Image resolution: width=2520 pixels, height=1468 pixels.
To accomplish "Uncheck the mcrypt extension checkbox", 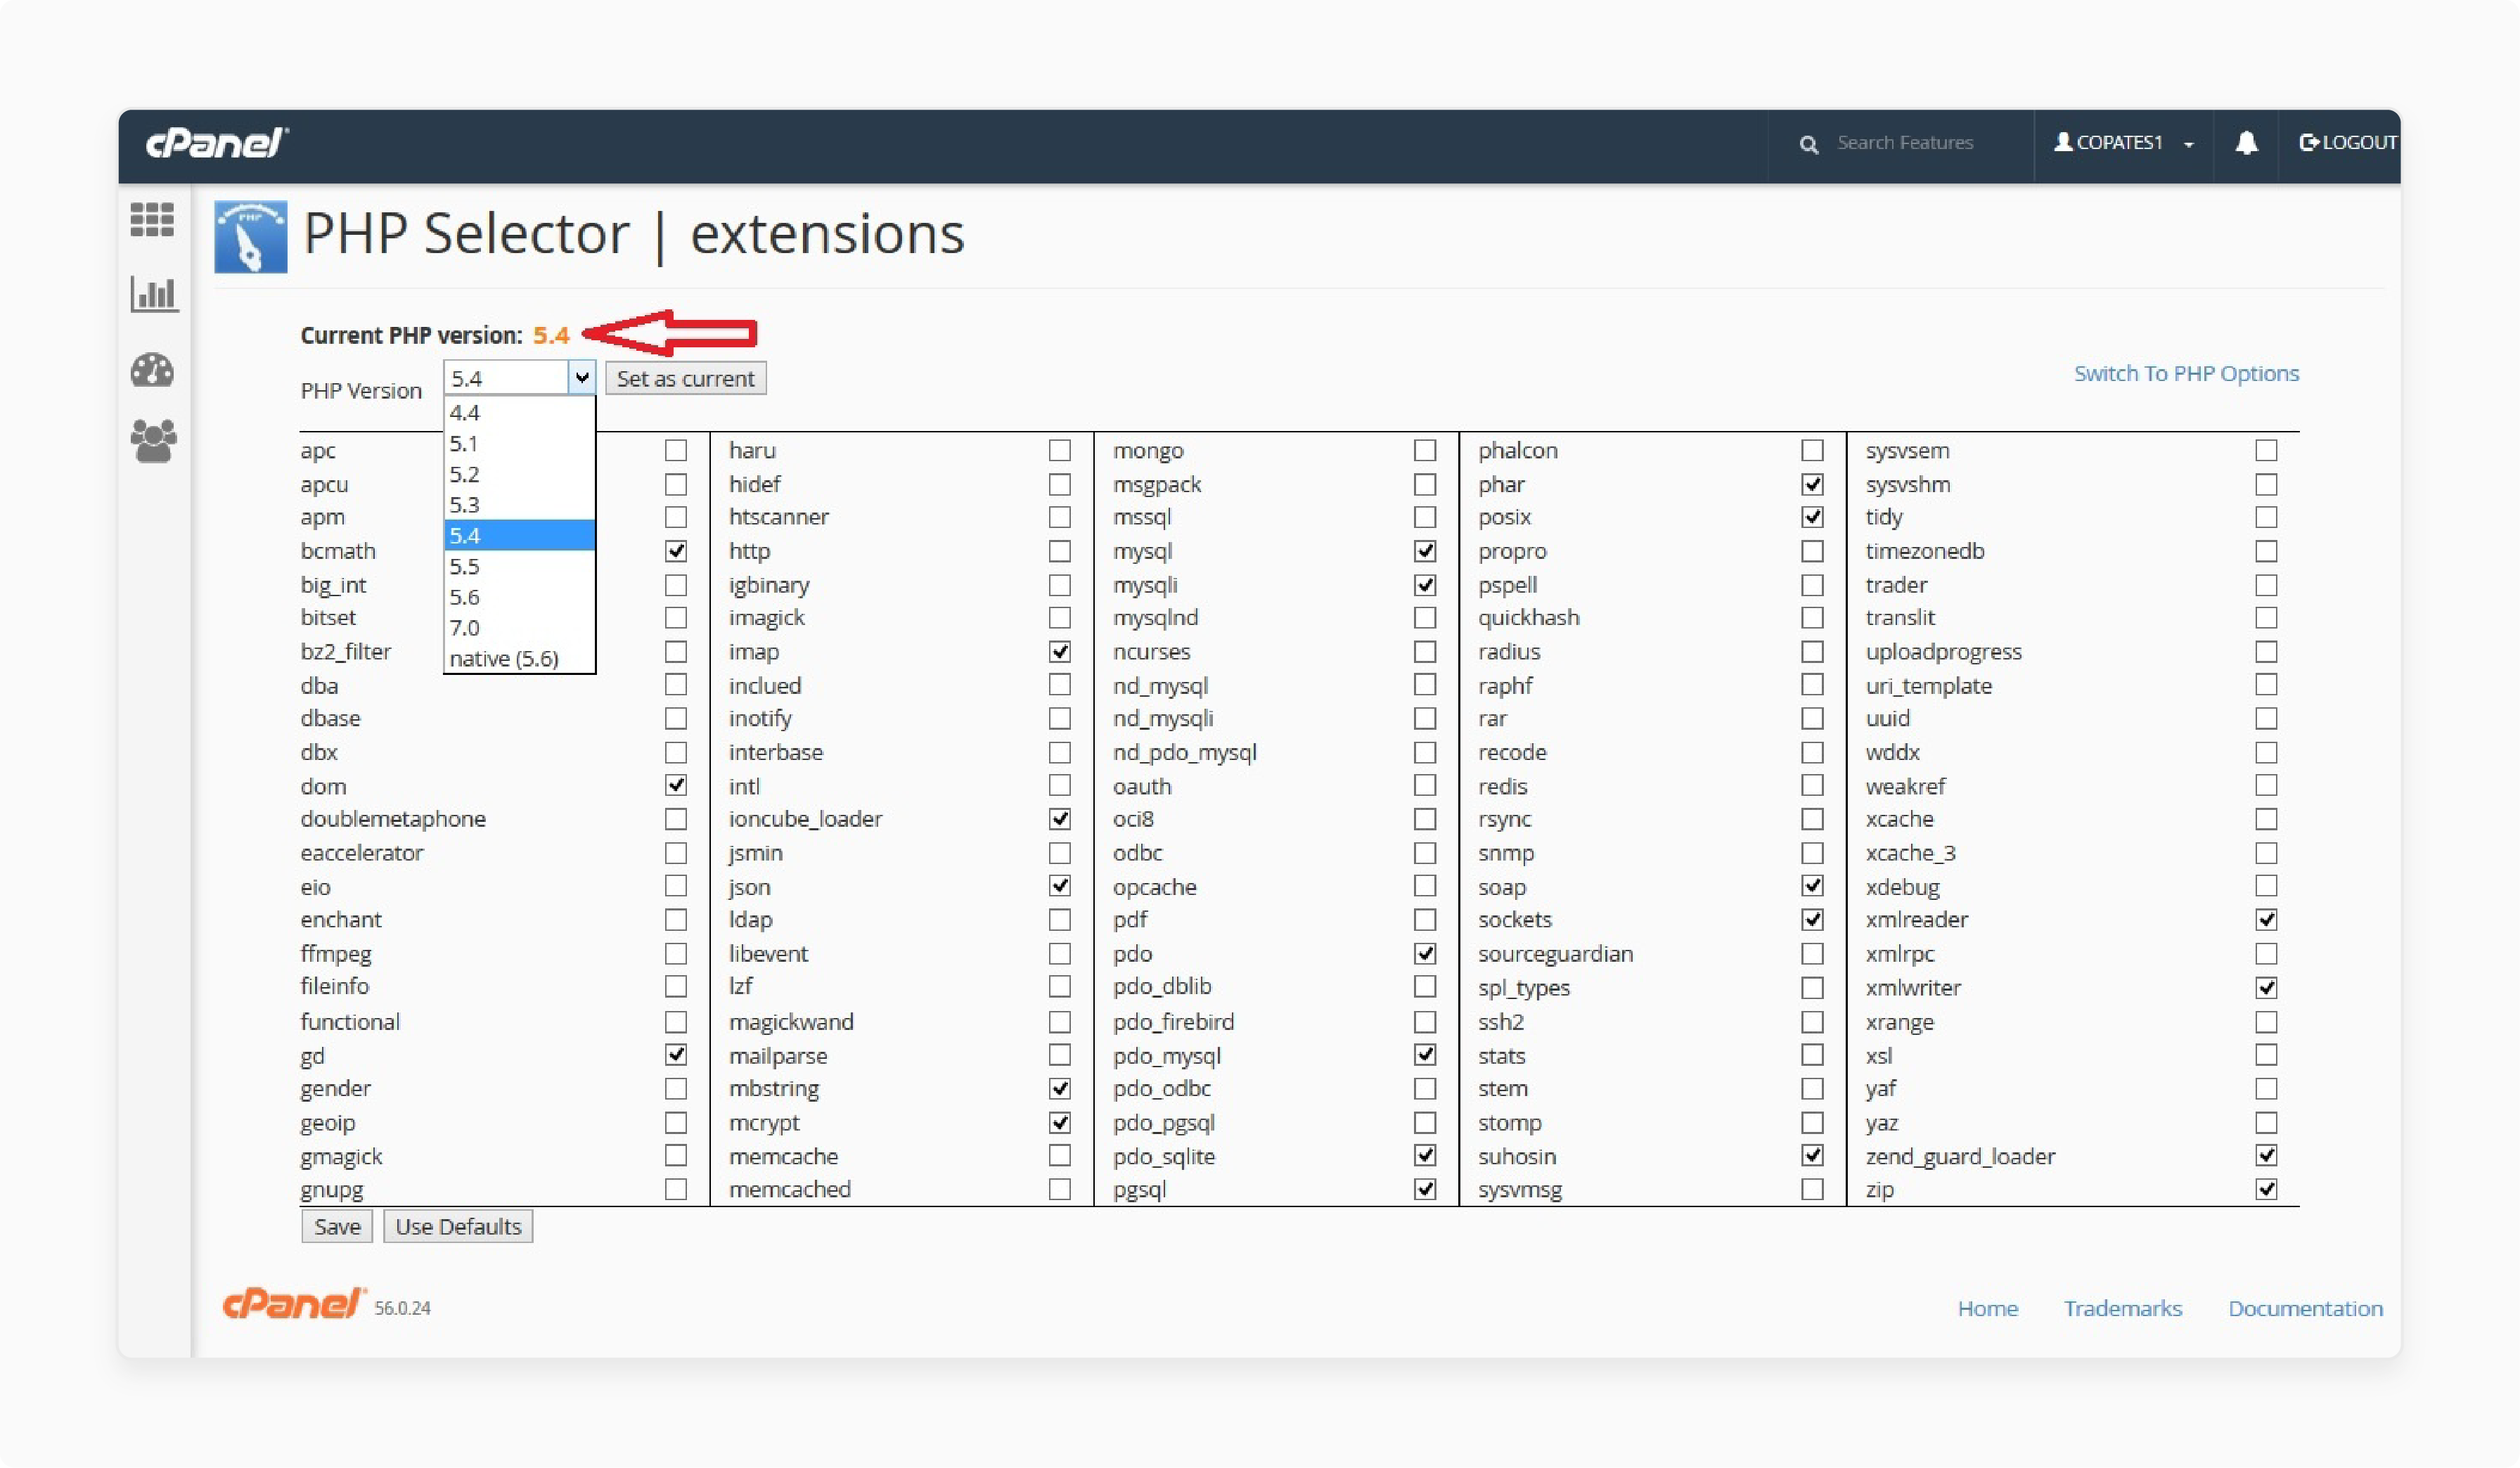I will coord(1059,1123).
